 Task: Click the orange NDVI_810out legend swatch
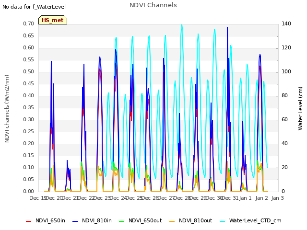pos(172,221)
